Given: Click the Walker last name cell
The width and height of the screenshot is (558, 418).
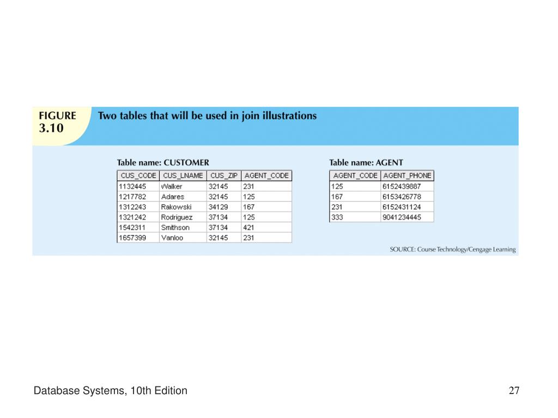Looking at the screenshot, I should tap(183, 186).
